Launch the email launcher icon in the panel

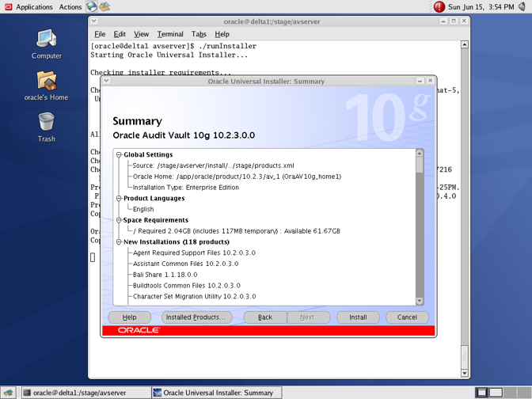pos(104,6)
